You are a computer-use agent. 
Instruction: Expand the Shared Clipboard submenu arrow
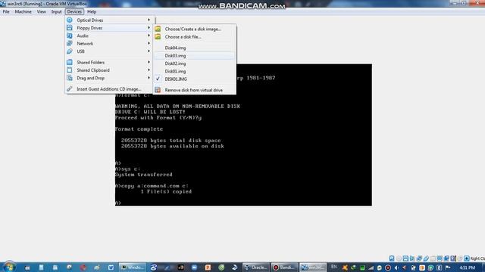tap(149, 70)
